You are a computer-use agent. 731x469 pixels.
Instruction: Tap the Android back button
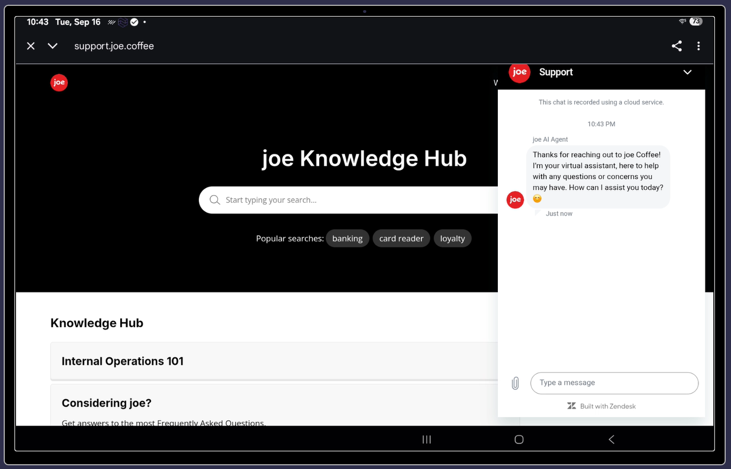(611, 440)
